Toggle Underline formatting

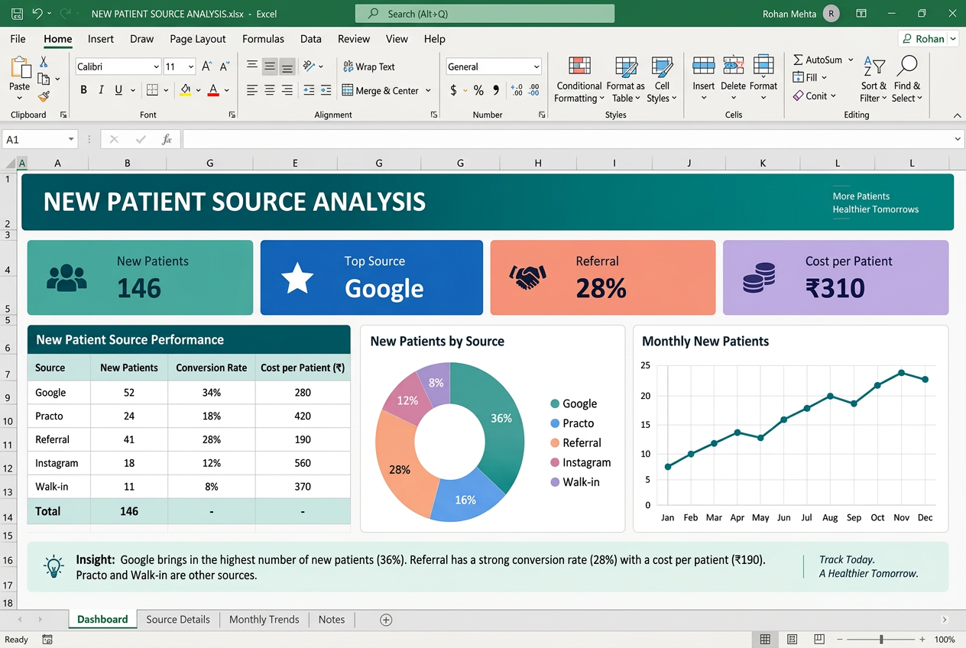click(x=118, y=90)
